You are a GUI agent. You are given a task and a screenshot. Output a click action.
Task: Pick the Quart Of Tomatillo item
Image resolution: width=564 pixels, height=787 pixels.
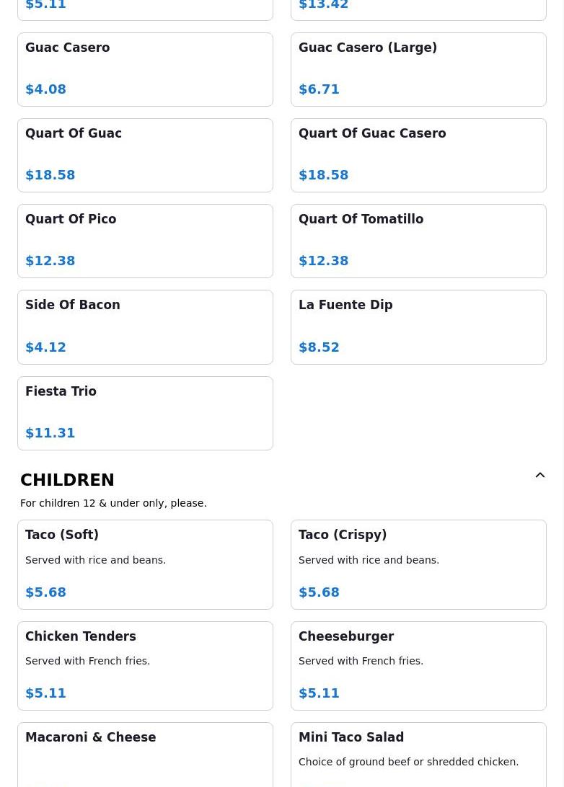(x=418, y=241)
